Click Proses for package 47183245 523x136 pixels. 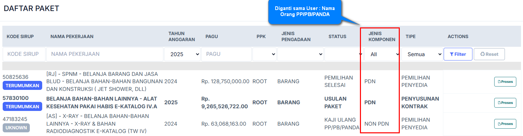pyautogui.click(x=505, y=124)
